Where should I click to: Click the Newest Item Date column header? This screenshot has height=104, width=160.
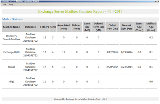[x=127, y=27]
